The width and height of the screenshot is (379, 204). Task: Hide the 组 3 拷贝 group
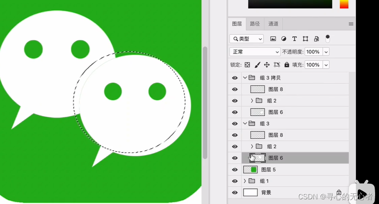pos(235,78)
